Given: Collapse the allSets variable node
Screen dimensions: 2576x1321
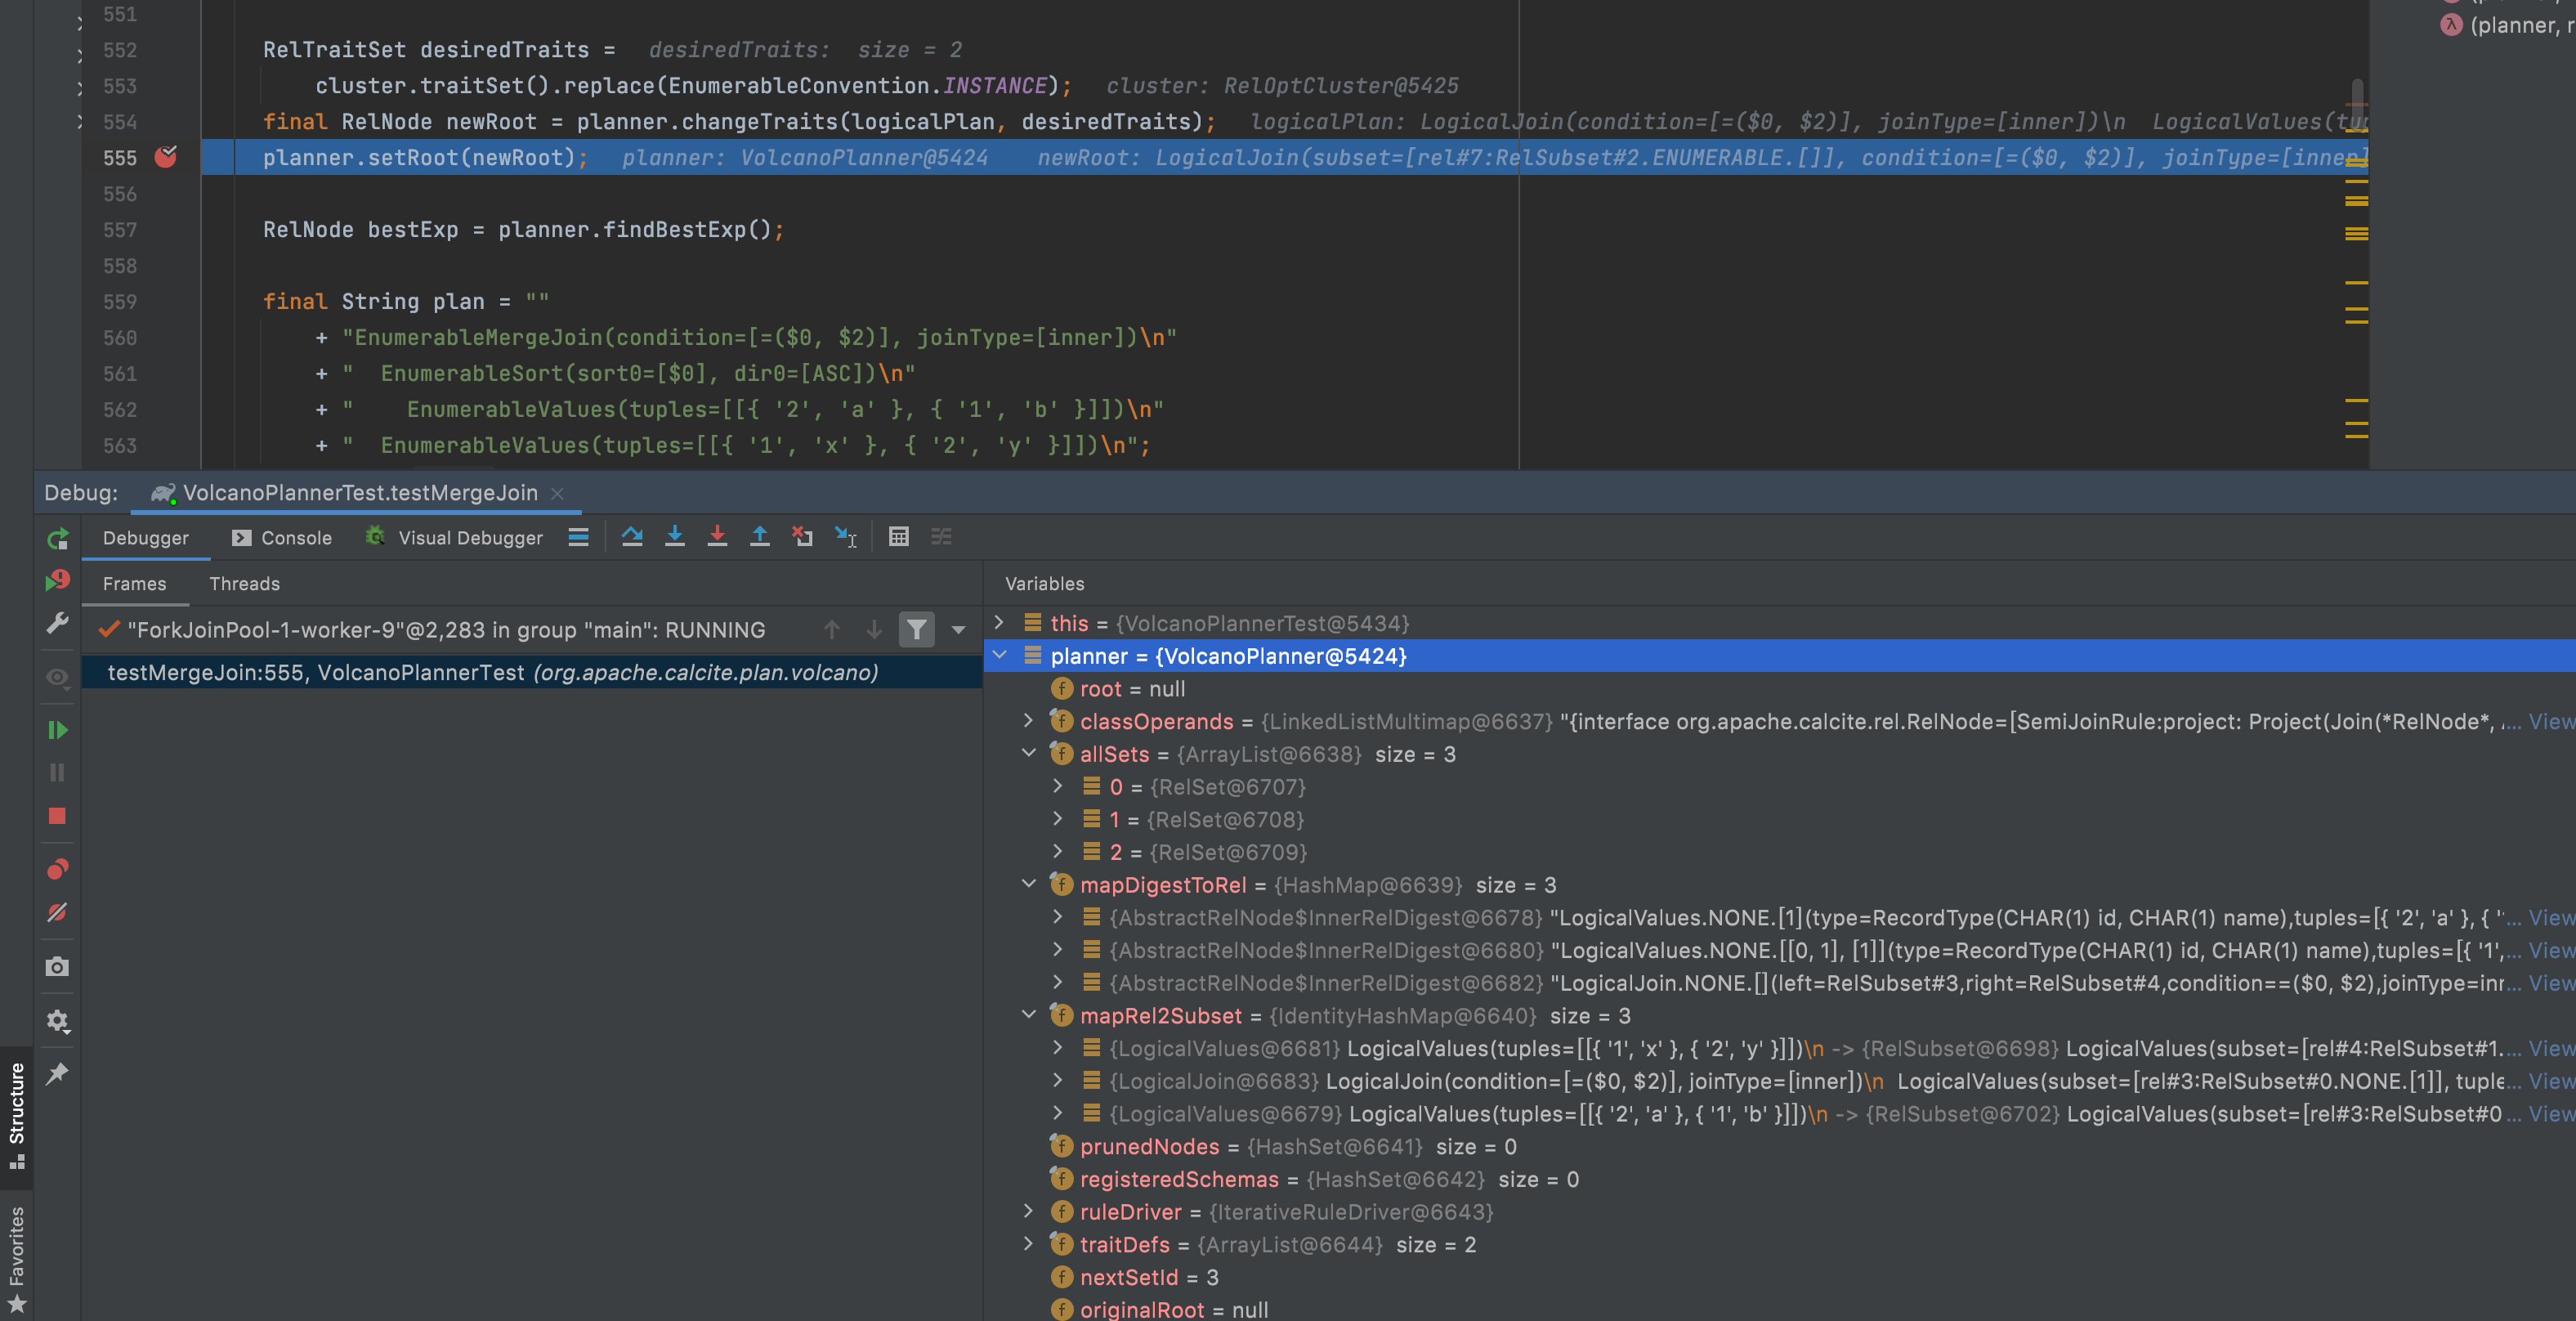Looking at the screenshot, I should (x=1028, y=754).
